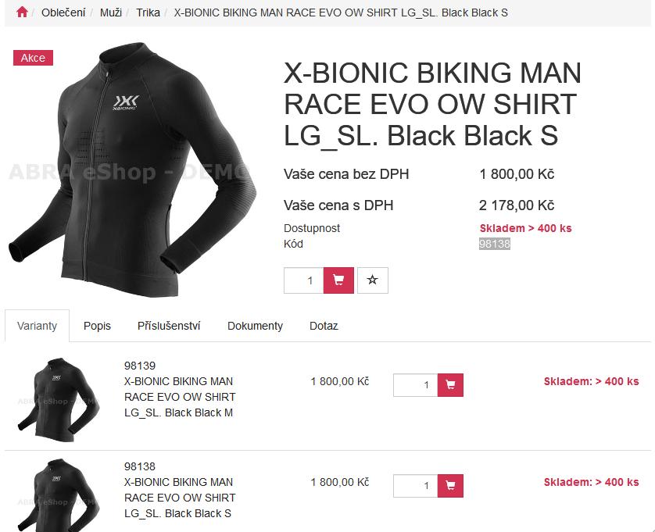The height and width of the screenshot is (532, 655).
Task: Open the Muži breadcrumb category
Action: coord(111,12)
